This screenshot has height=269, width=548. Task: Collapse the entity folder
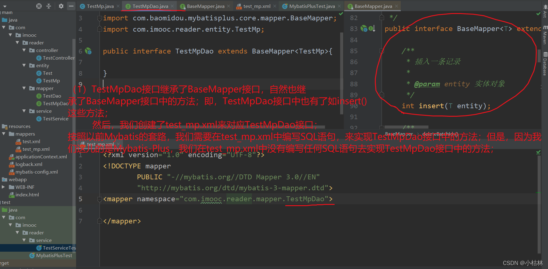[x=24, y=66]
